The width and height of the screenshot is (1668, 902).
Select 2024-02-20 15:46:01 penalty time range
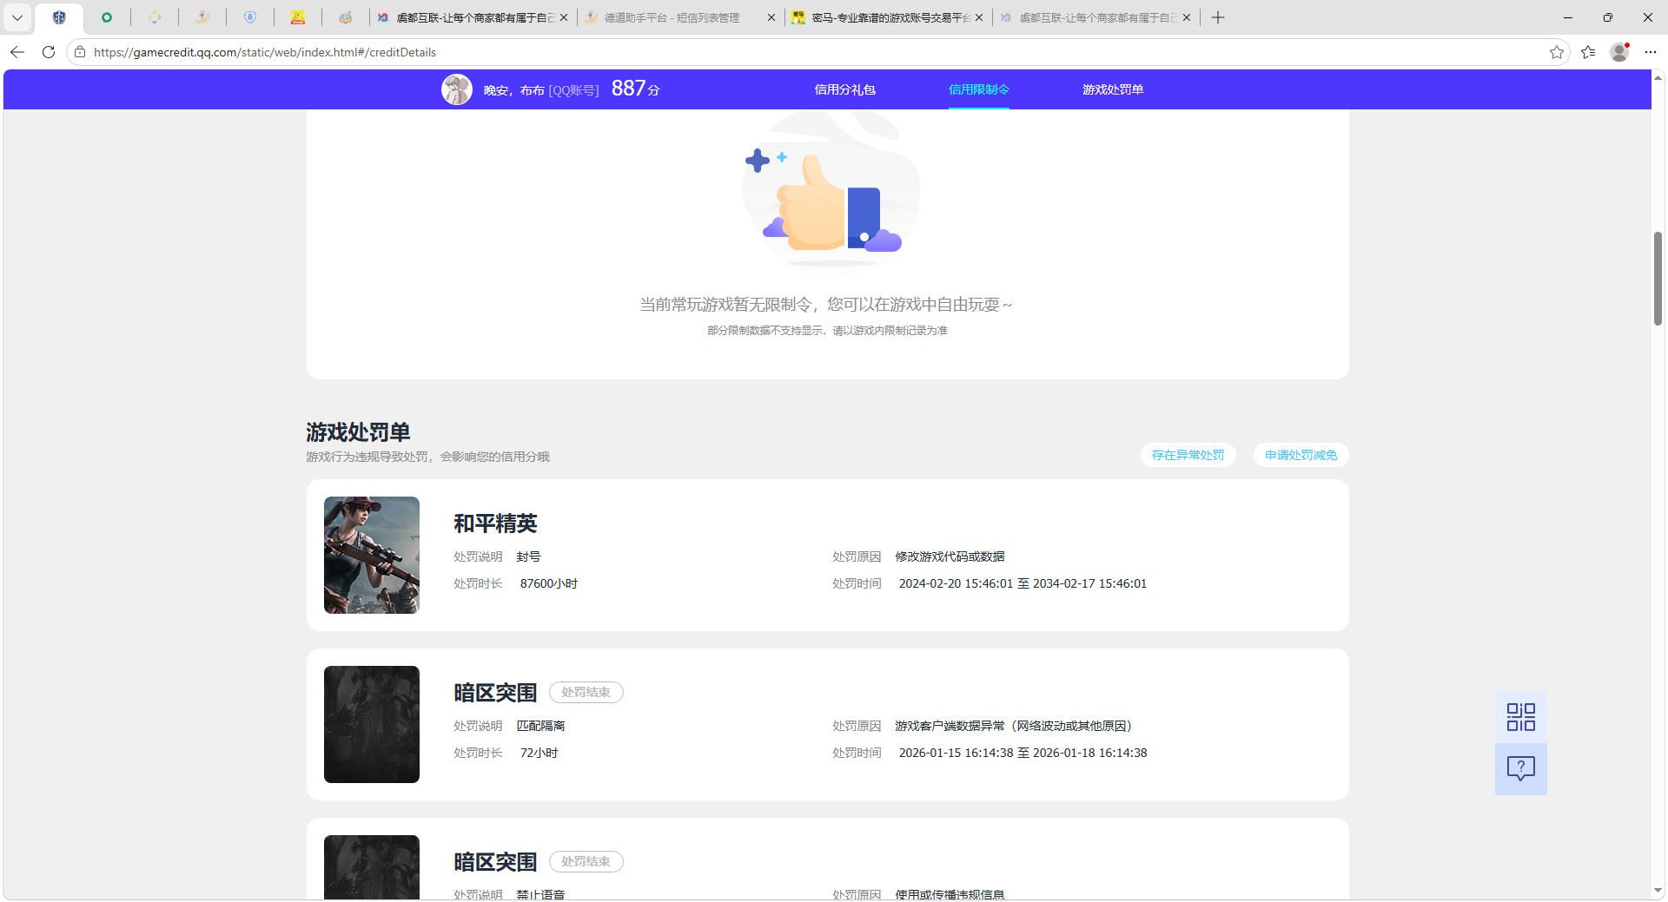click(x=1023, y=583)
